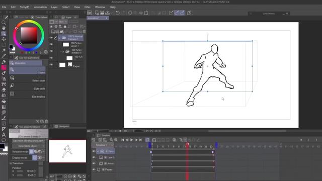Switch to the Navigator panel tab

coord(62,126)
